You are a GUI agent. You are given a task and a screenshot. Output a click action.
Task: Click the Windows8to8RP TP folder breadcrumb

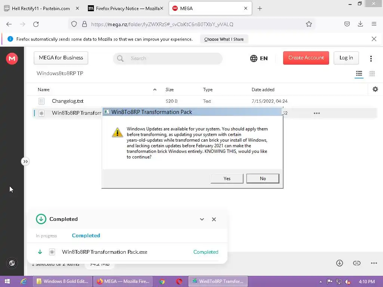click(x=60, y=73)
